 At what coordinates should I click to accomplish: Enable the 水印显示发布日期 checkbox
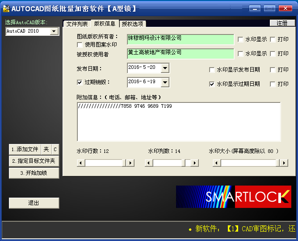[212, 70]
